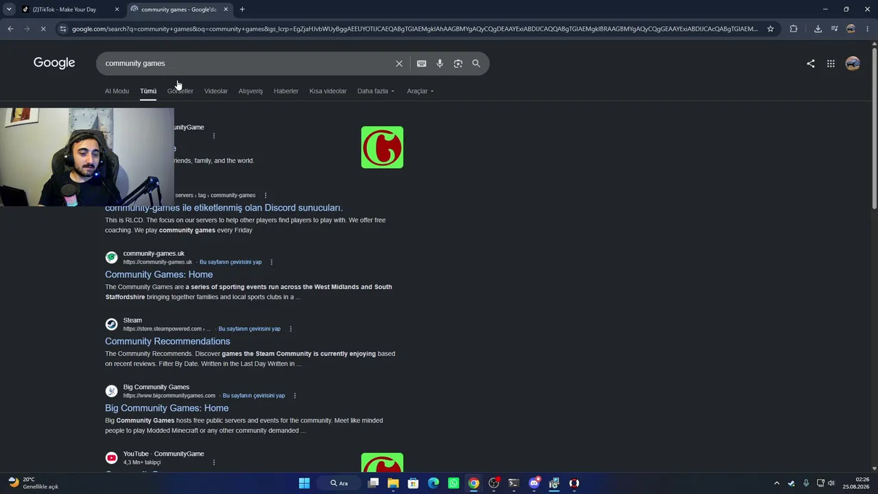The height and width of the screenshot is (494, 878).
Task: Search by image with the Lens icon
Action: [458, 63]
